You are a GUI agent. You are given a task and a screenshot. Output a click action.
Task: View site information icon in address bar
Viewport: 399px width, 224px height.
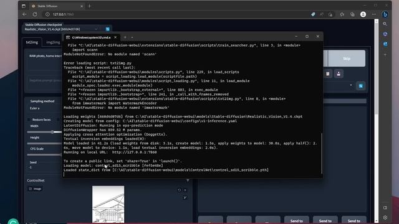pyautogui.click(x=47, y=14)
